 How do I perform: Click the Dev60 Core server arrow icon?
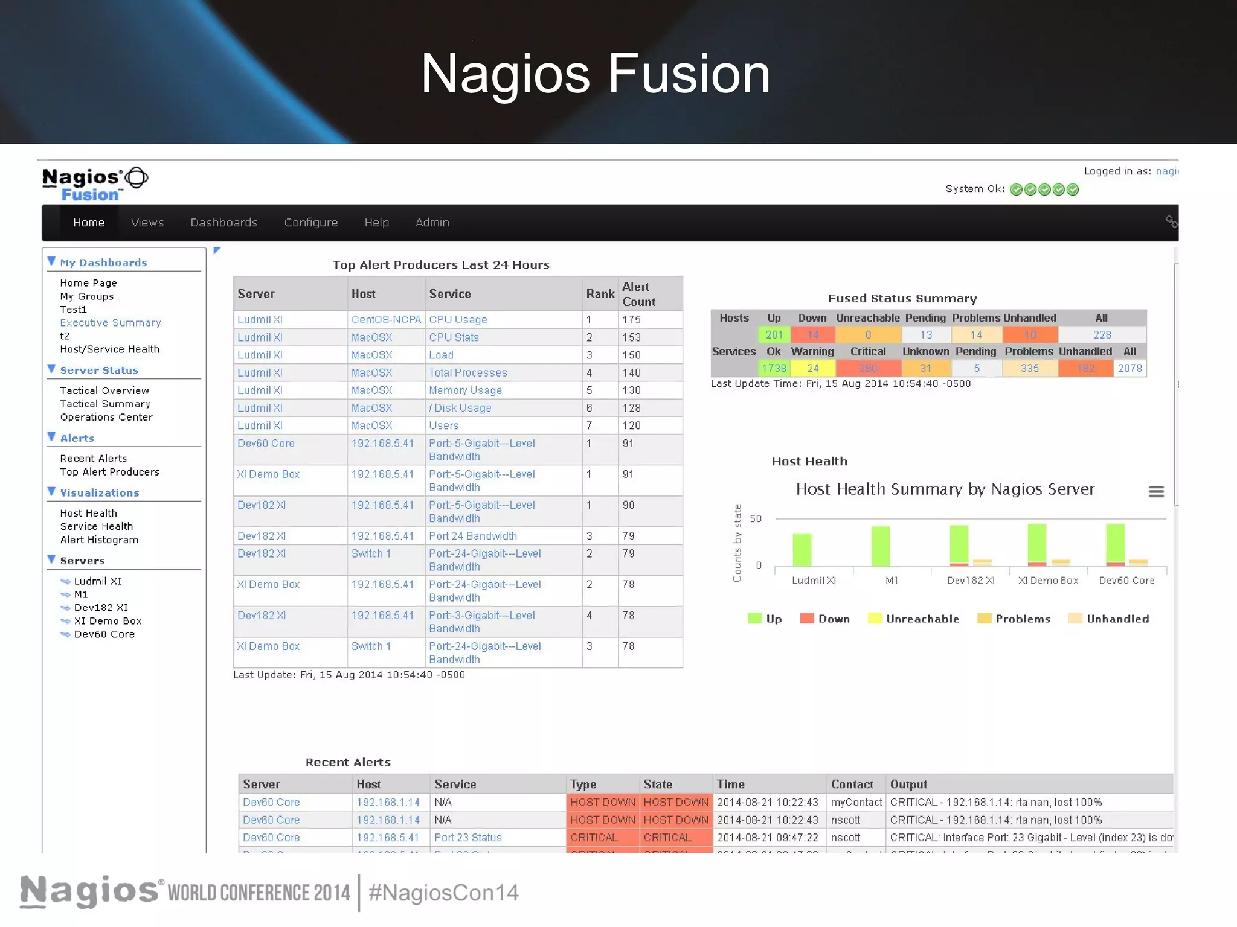point(65,634)
